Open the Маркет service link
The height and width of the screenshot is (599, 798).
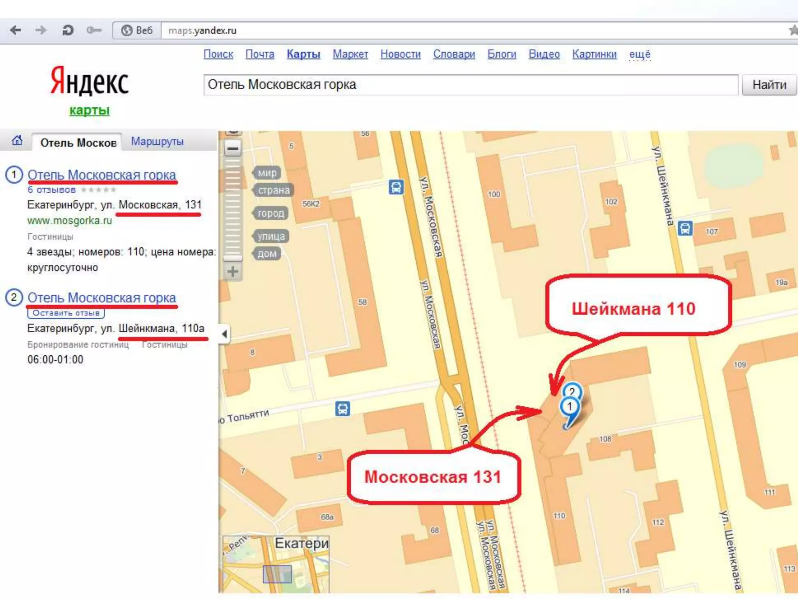pos(350,54)
